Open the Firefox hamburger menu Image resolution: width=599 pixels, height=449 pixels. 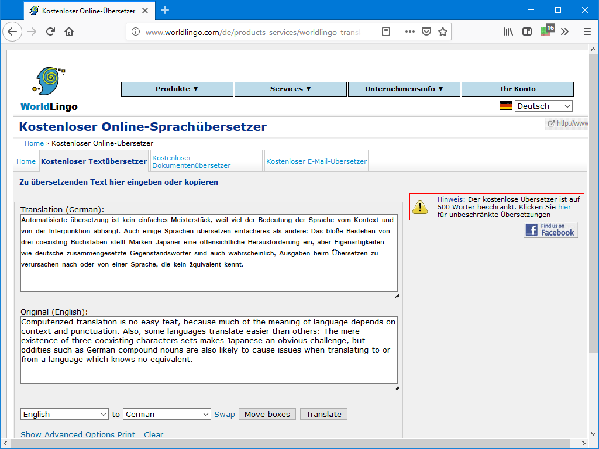(x=587, y=32)
